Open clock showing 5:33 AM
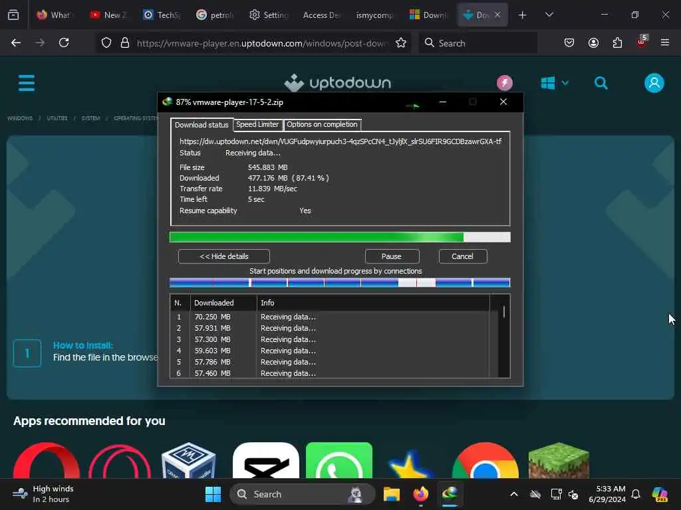Viewport: 681px width, 510px height. click(x=607, y=494)
